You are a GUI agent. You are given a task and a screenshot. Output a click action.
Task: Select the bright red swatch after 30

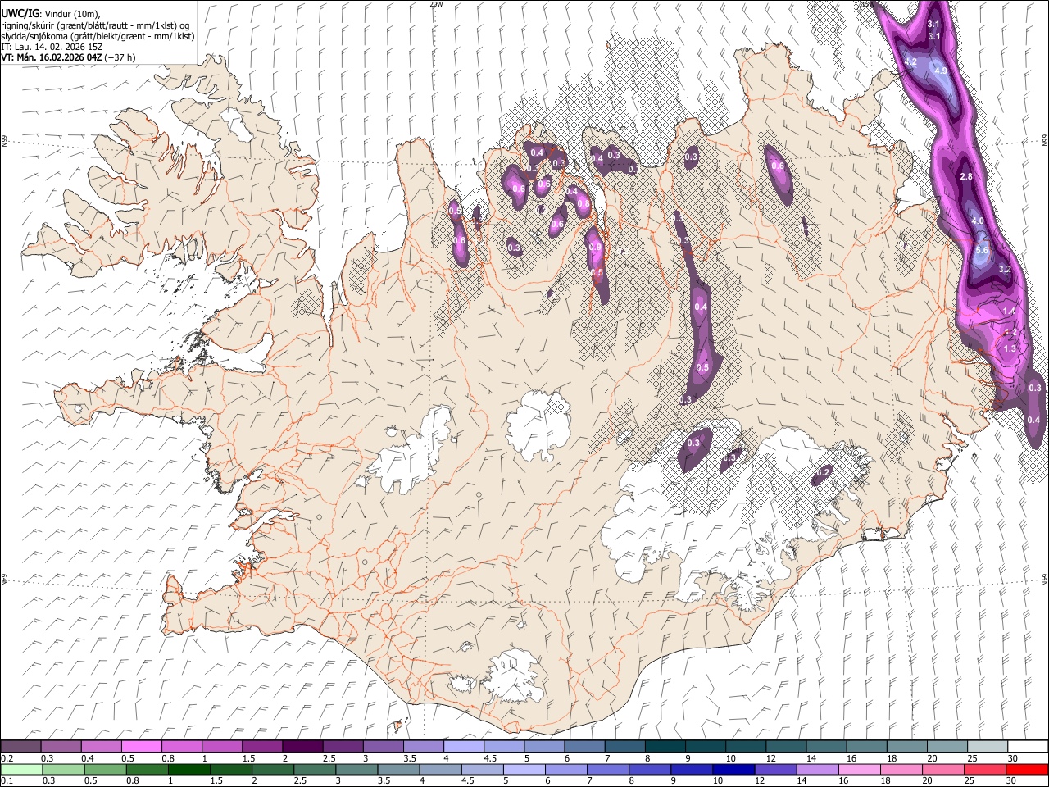[1027, 770]
